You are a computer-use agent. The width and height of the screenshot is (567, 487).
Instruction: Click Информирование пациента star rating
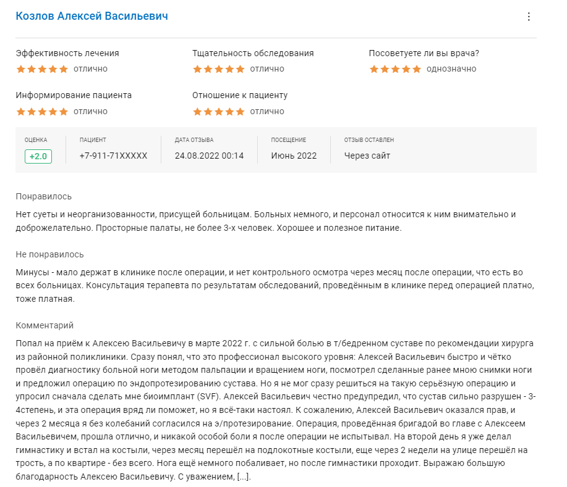(x=42, y=112)
